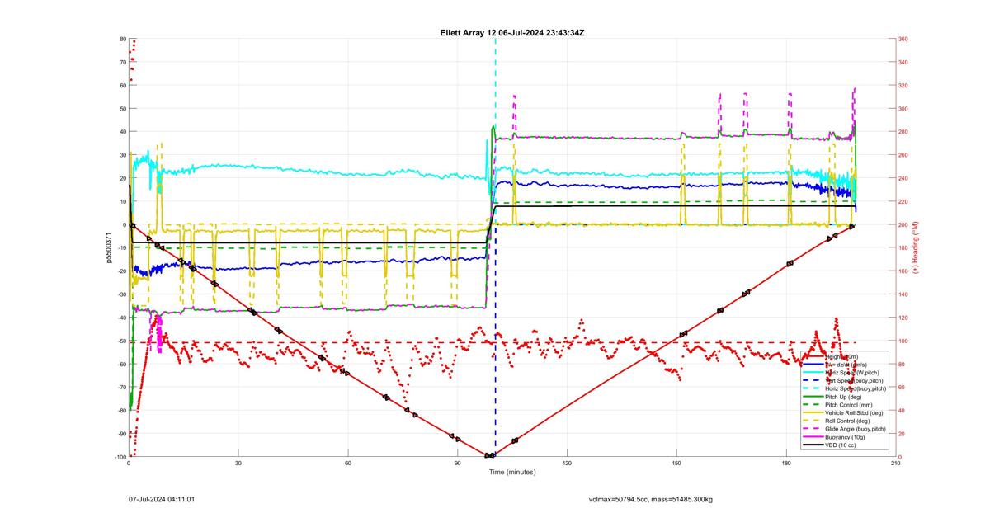Viewport: 990px width, 513px height.
Task: Click the p5500371 axis tick label '-100'
Action: tap(119, 457)
